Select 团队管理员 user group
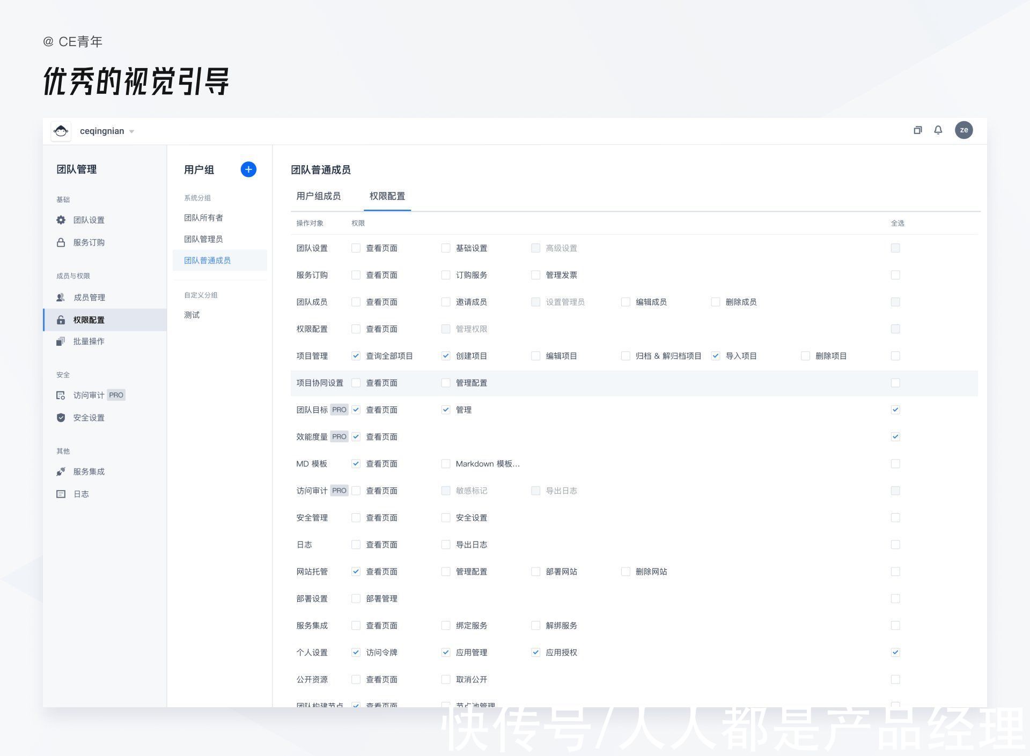The image size is (1030, 756). (203, 239)
